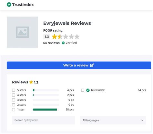153x134 pixels.
Task: Click the 4 pcs count for 5 stars
Action: click(x=70, y=90)
